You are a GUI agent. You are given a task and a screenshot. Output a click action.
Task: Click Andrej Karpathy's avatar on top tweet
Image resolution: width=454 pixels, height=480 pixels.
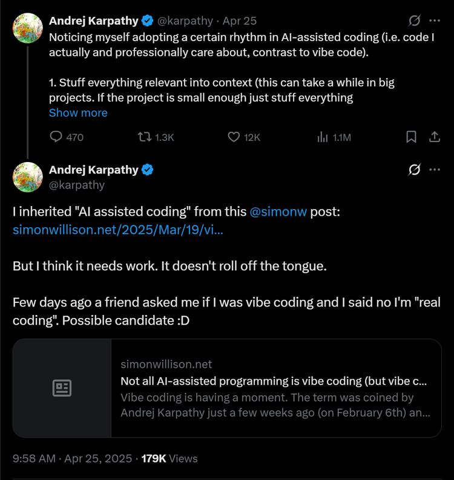[x=28, y=28]
